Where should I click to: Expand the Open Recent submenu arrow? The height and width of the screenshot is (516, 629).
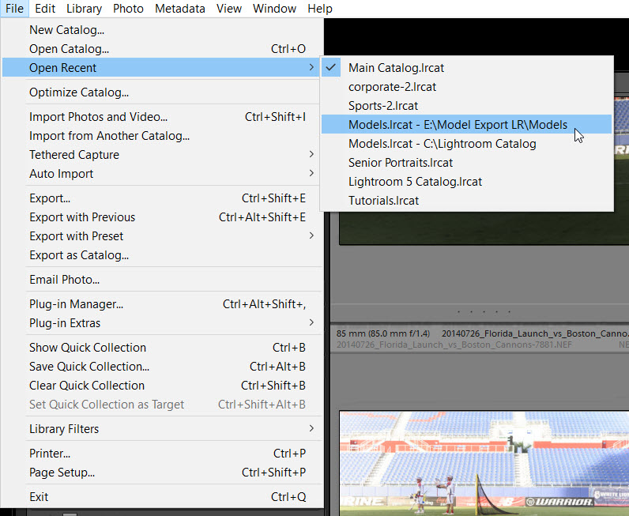coord(311,68)
